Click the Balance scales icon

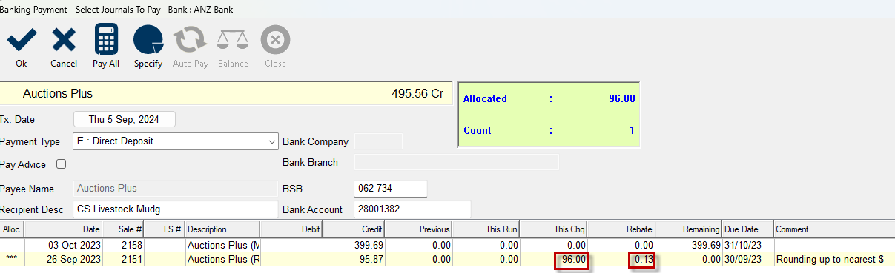pyautogui.click(x=233, y=40)
